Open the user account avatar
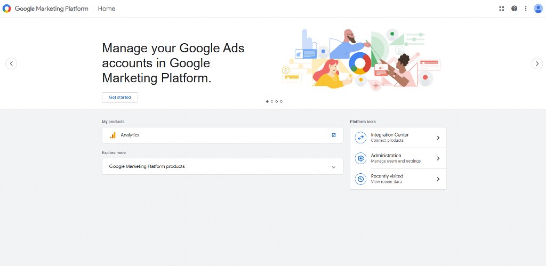 [538, 9]
